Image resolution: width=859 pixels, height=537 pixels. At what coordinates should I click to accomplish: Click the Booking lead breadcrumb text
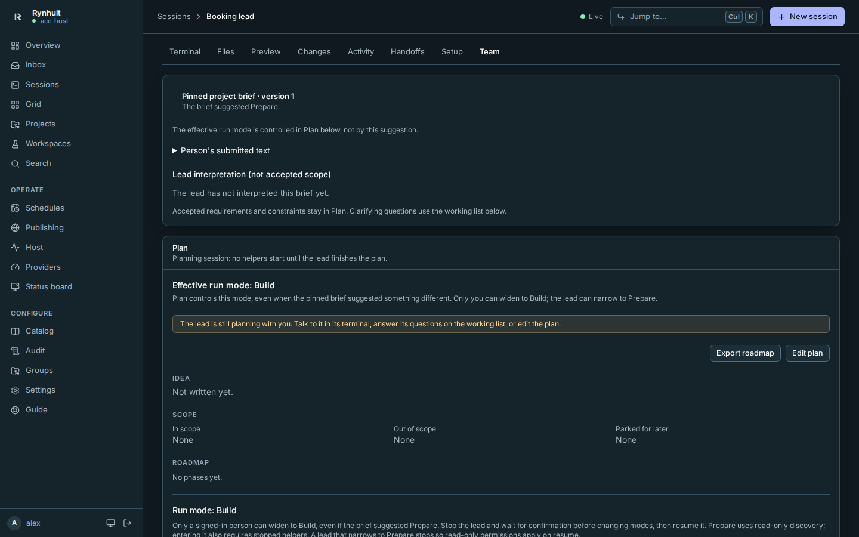[230, 17]
